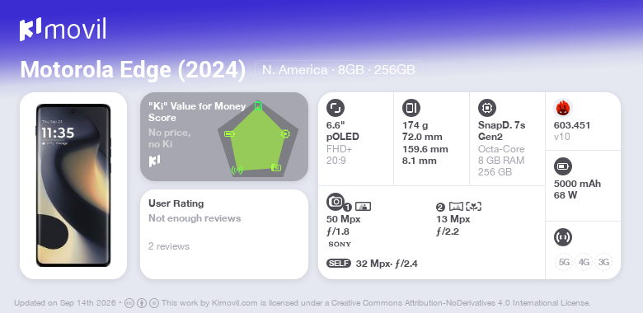Click the AnTuTu benchmark icon
Image resolution: width=643 pixels, height=313 pixels.
click(562, 108)
